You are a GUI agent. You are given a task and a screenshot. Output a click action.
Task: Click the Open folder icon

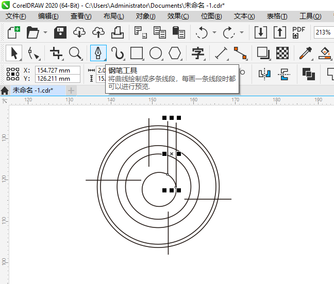(x=32, y=32)
